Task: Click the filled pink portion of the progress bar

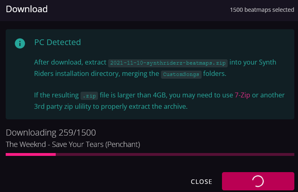Action: pos(30,154)
